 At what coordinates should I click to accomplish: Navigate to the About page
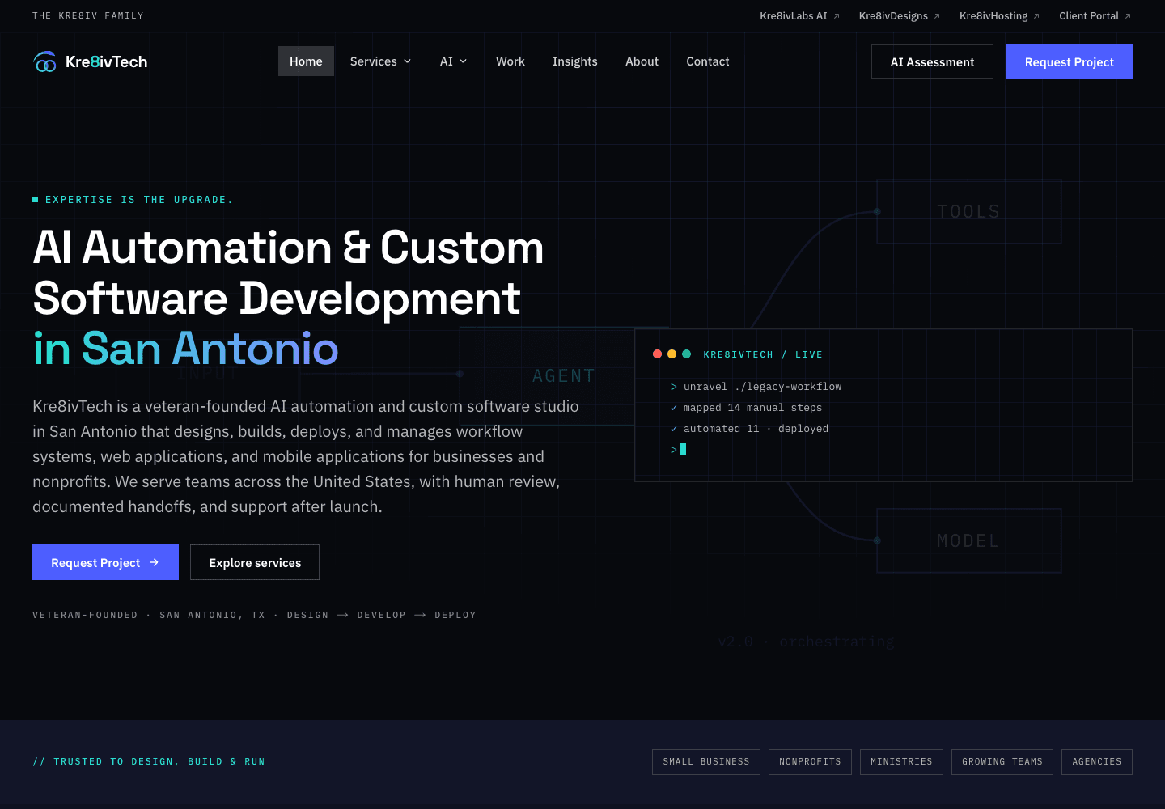(x=642, y=61)
